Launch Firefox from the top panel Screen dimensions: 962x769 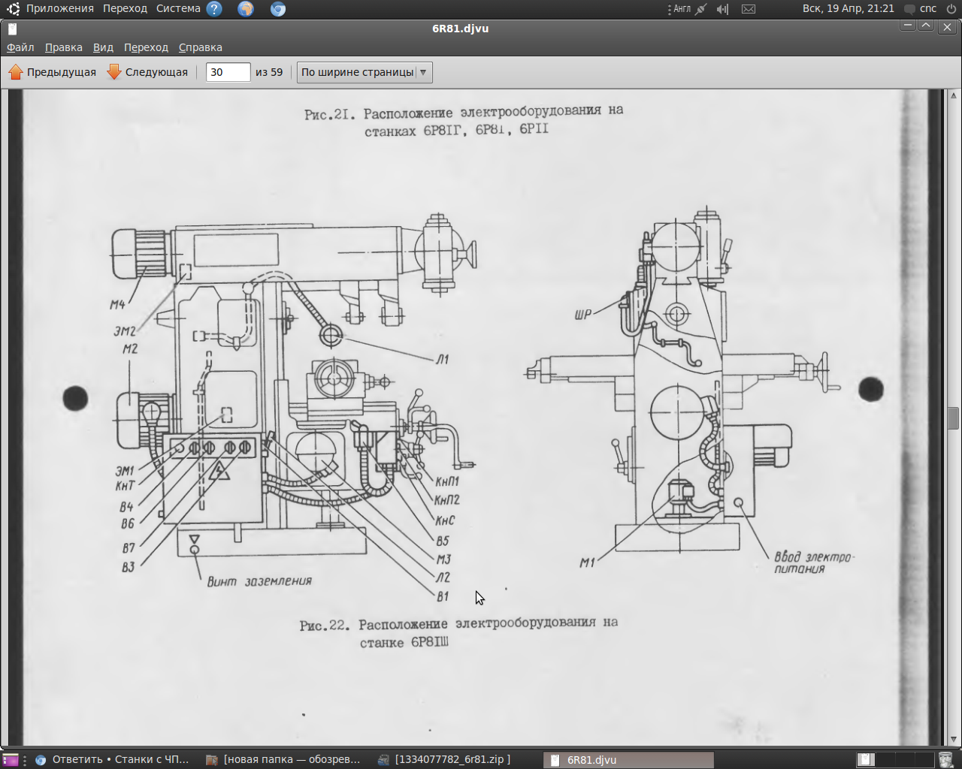(x=246, y=9)
